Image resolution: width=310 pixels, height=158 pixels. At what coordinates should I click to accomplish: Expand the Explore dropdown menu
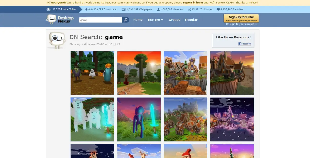[x=155, y=20]
